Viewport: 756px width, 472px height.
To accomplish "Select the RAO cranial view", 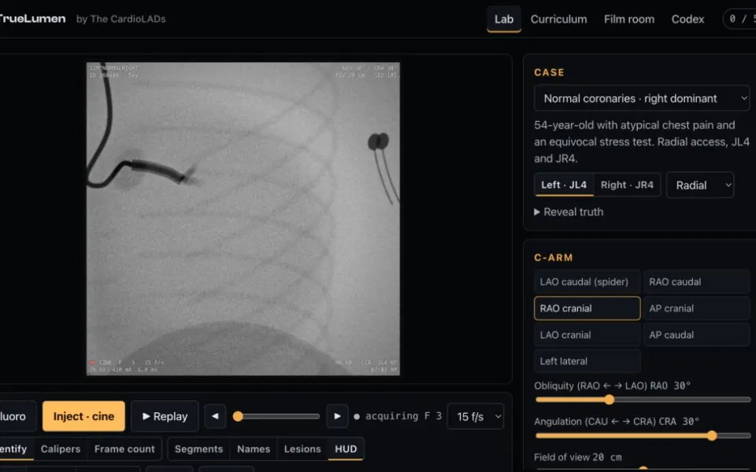I will [x=587, y=308].
